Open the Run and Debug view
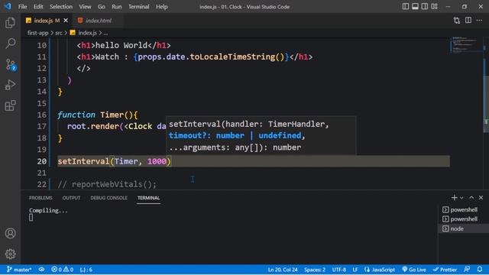 click(10, 85)
